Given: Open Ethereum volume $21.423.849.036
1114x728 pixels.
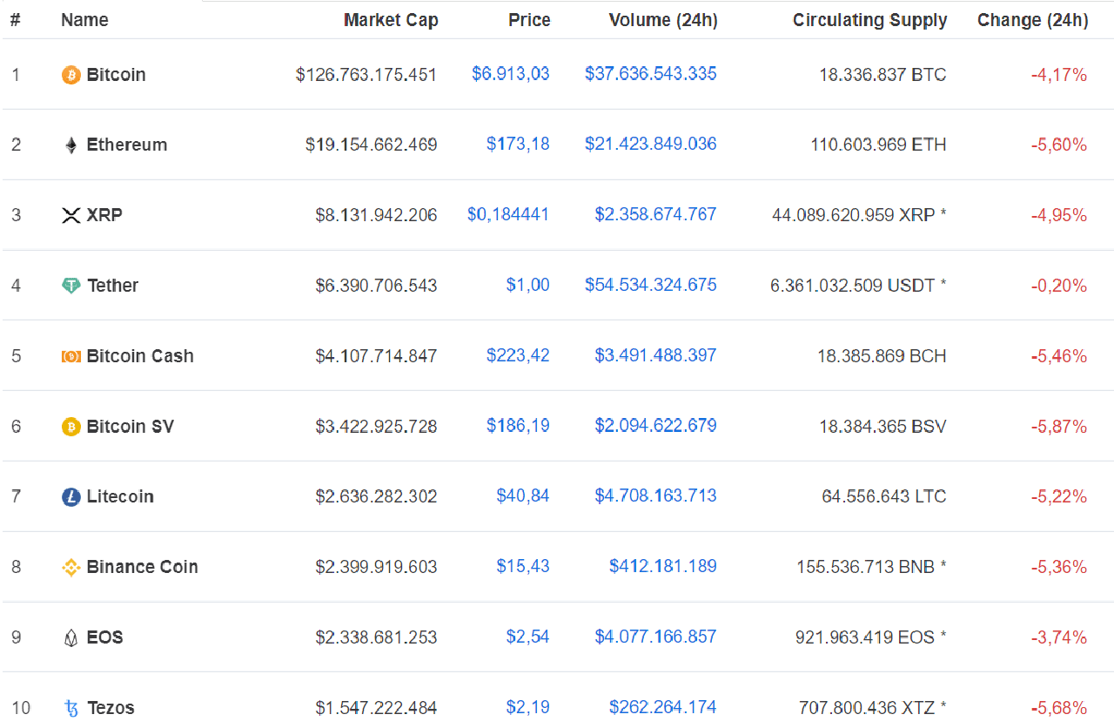Looking at the screenshot, I should click(x=651, y=144).
